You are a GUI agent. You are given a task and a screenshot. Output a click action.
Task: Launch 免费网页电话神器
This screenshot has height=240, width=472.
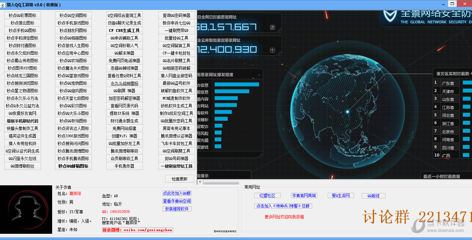tap(125, 61)
